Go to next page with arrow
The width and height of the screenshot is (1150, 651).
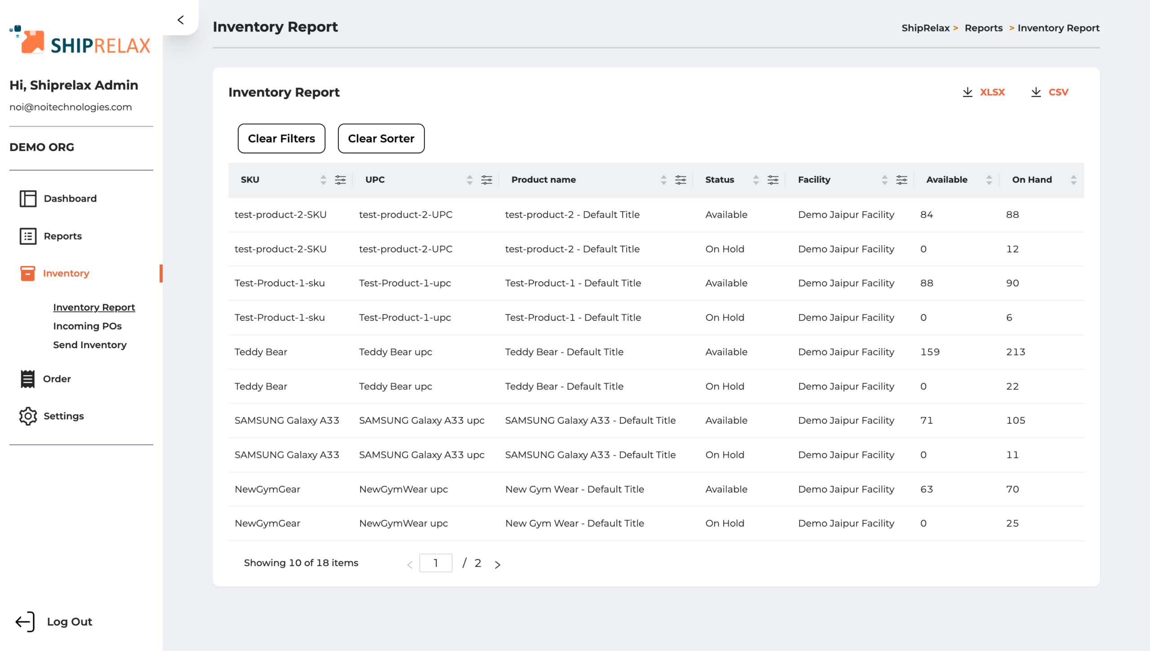pyautogui.click(x=497, y=564)
